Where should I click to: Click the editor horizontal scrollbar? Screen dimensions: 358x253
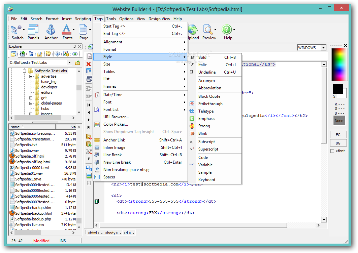pyautogui.click(x=193, y=225)
